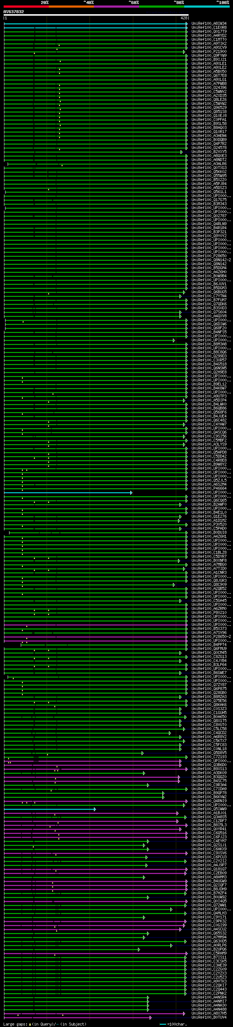The width and height of the screenshot is (233, 1027).
Task: Select hit label UniRef100_B4PPT4
Action: [x=209, y=644]
